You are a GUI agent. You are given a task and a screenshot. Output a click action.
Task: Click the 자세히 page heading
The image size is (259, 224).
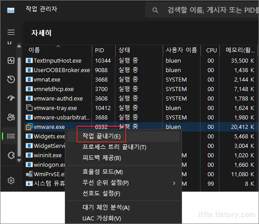(41, 33)
